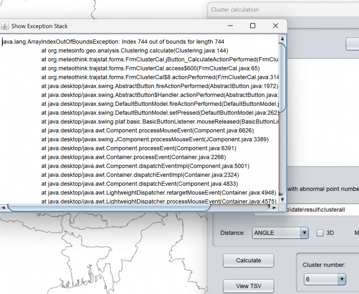
Task: Click the vertical scrollbar down arrow
Action: coord(283,200)
